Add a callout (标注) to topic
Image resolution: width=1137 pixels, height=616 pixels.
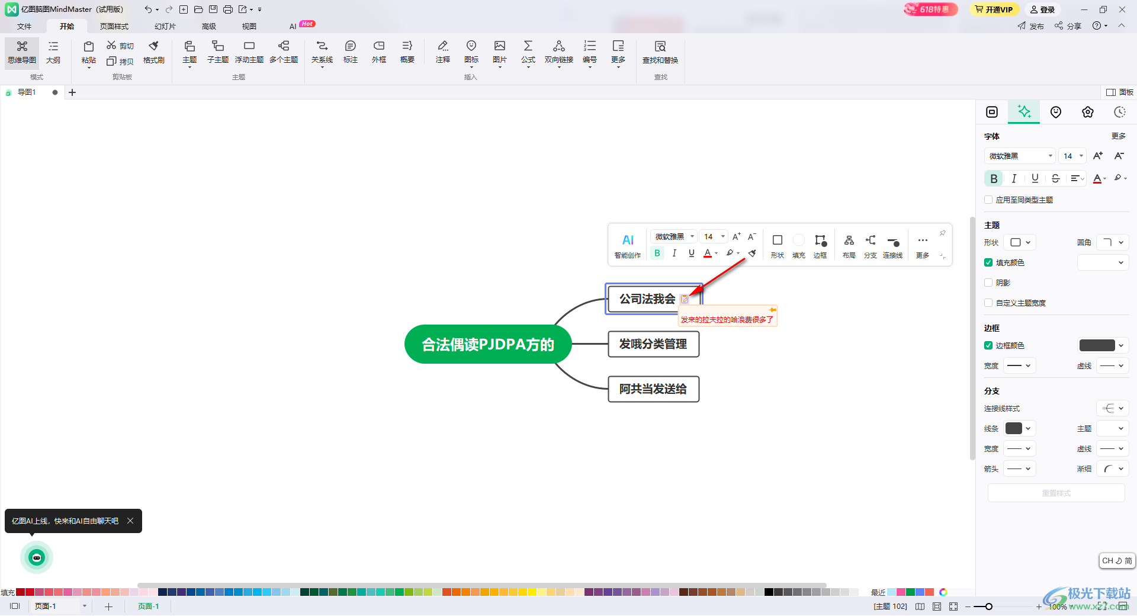click(351, 52)
